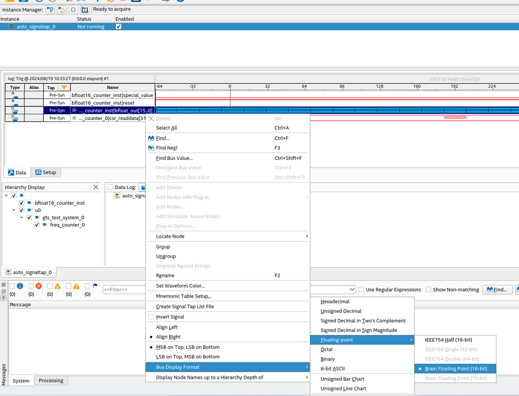
Task: Select IEEE754 Half (16-bit) format
Action: [x=448, y=340]
